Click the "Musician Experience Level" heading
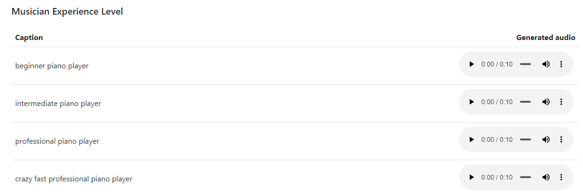This screenshot has height=196, width=583. pyautogui.click(x=67, y=12)
